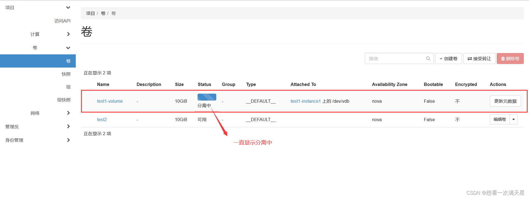Select the highlighted 卷 sidebar item
529x198 pixels.
[x=38, y=61]
